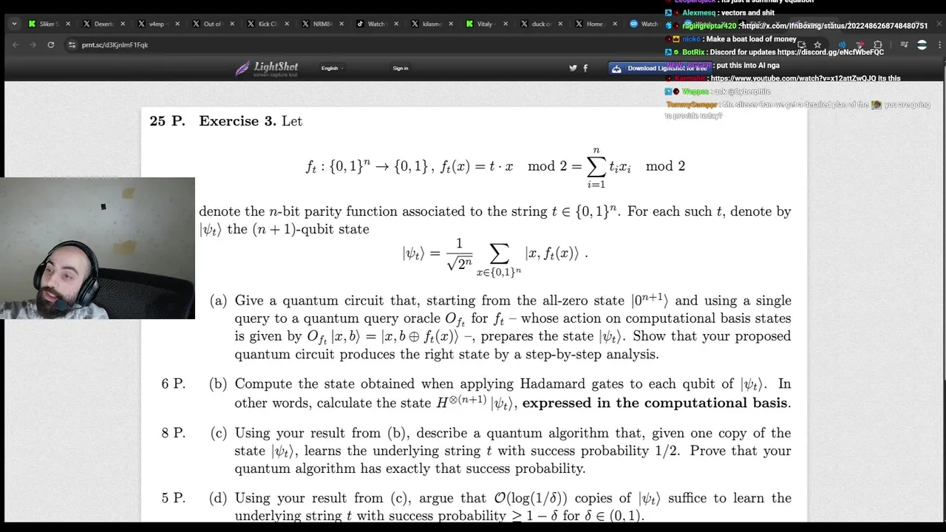This screenshot has width=946, height=532.
Task: Click the bold computational basis text
Action: (x=655, y=403)
